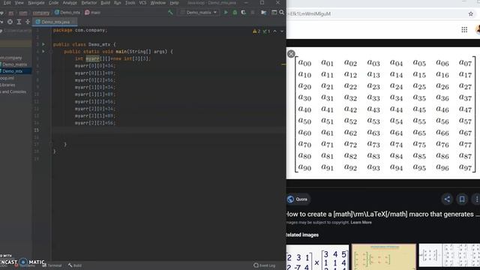Open Search Everywhere magnifier in IntelliJ

click(x=282, y=13)
